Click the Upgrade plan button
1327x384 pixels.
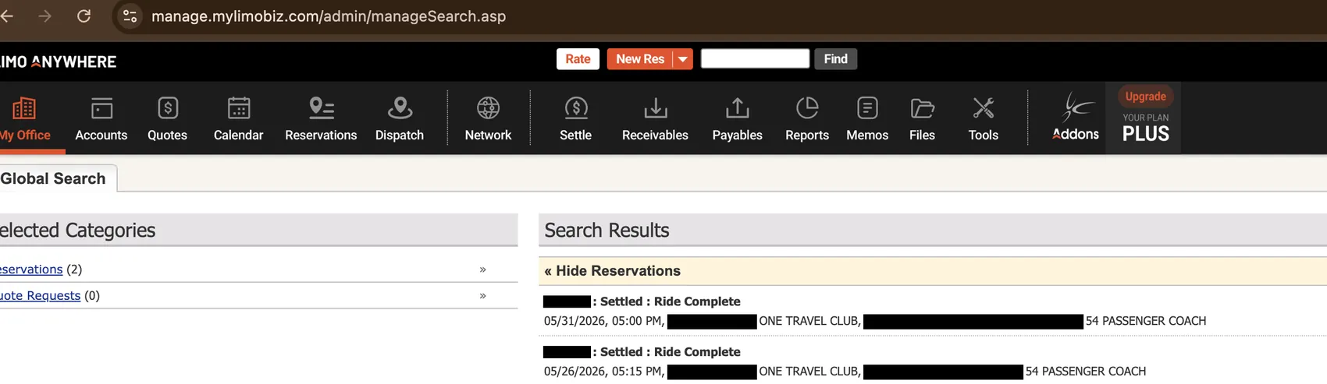point(1145,97)
